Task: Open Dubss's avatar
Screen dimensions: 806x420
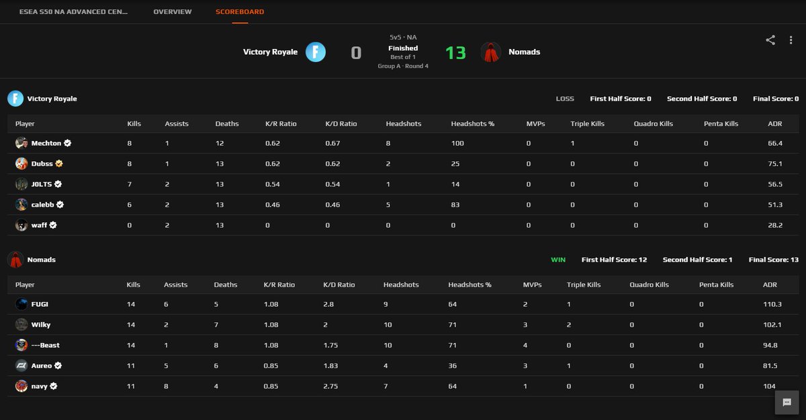Action: tap(21, 164)
